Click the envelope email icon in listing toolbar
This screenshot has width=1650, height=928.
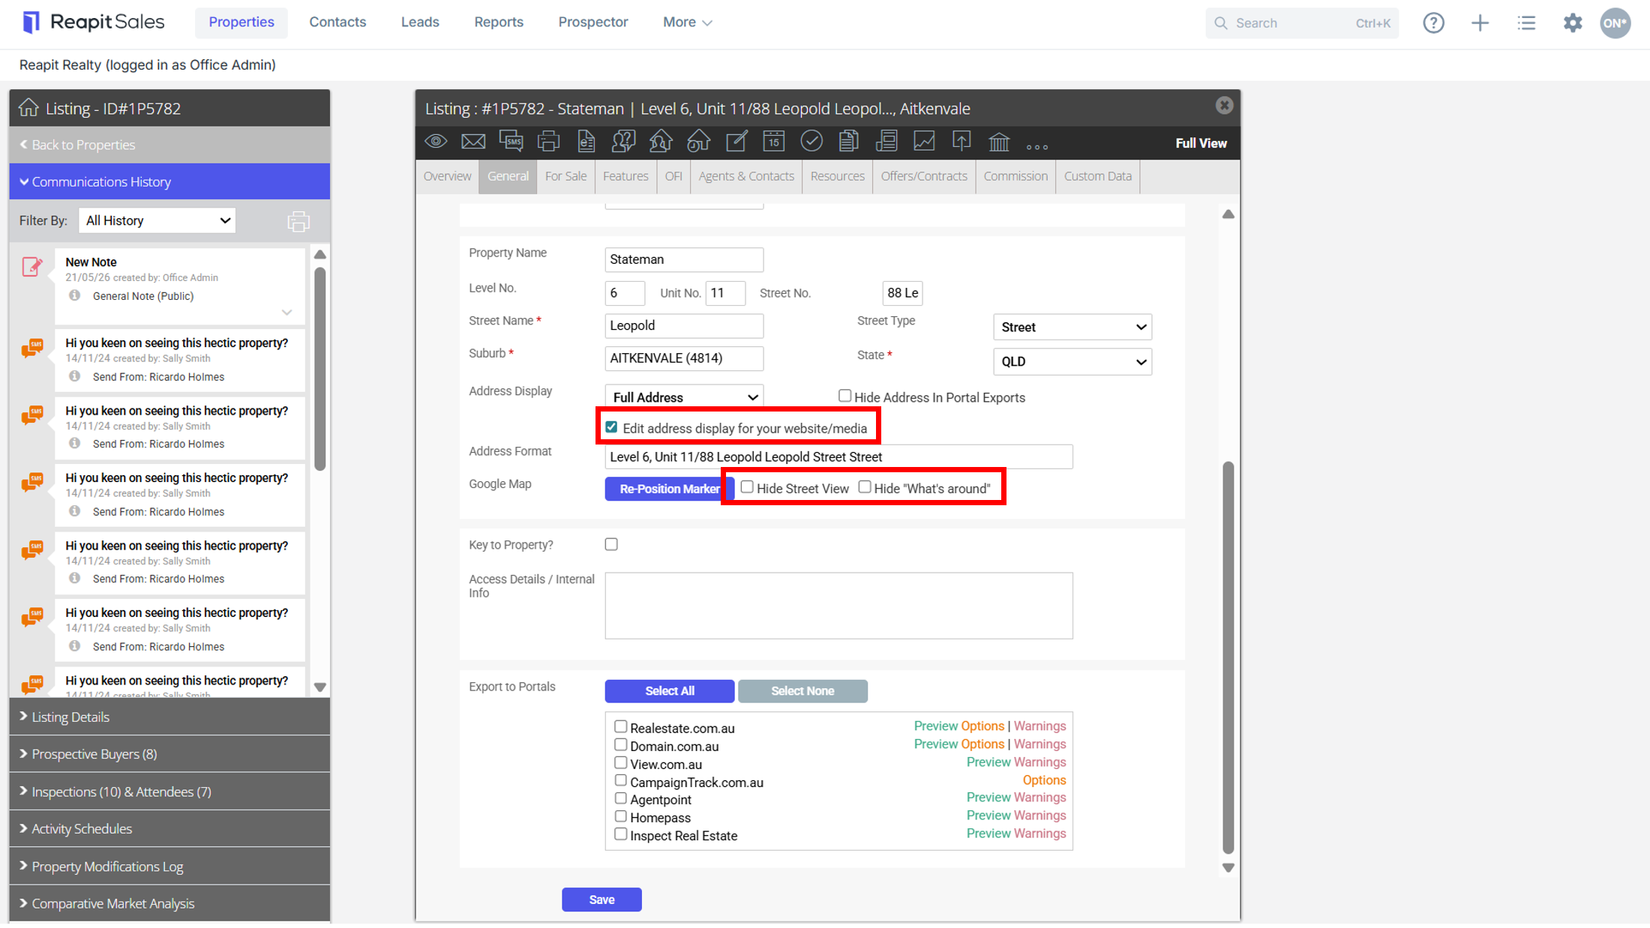(473, 142)
